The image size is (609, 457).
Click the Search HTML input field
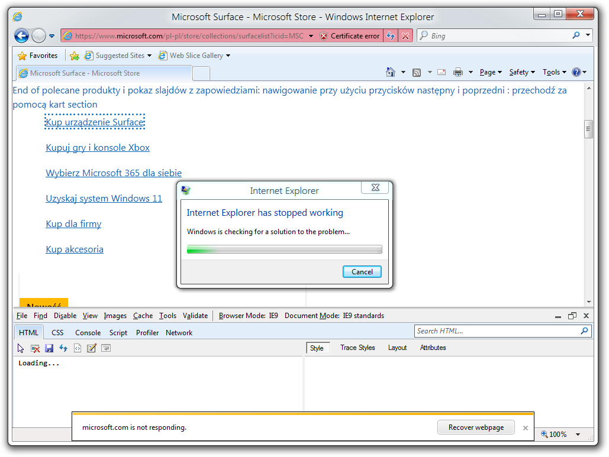497,331
